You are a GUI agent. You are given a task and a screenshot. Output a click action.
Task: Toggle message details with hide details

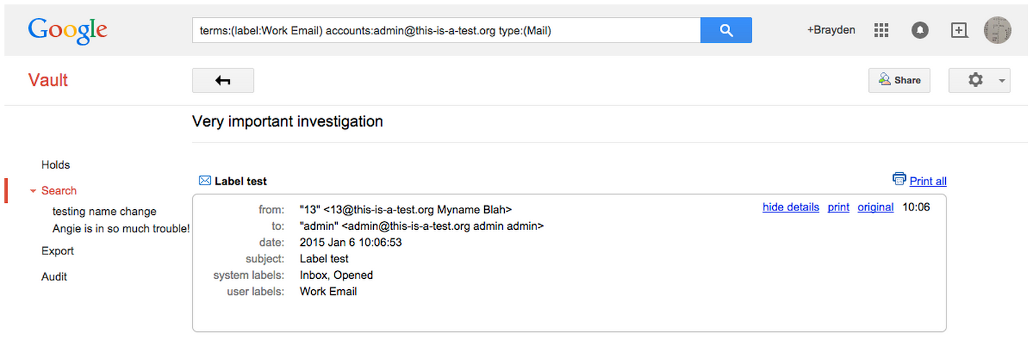coord(790,207)
